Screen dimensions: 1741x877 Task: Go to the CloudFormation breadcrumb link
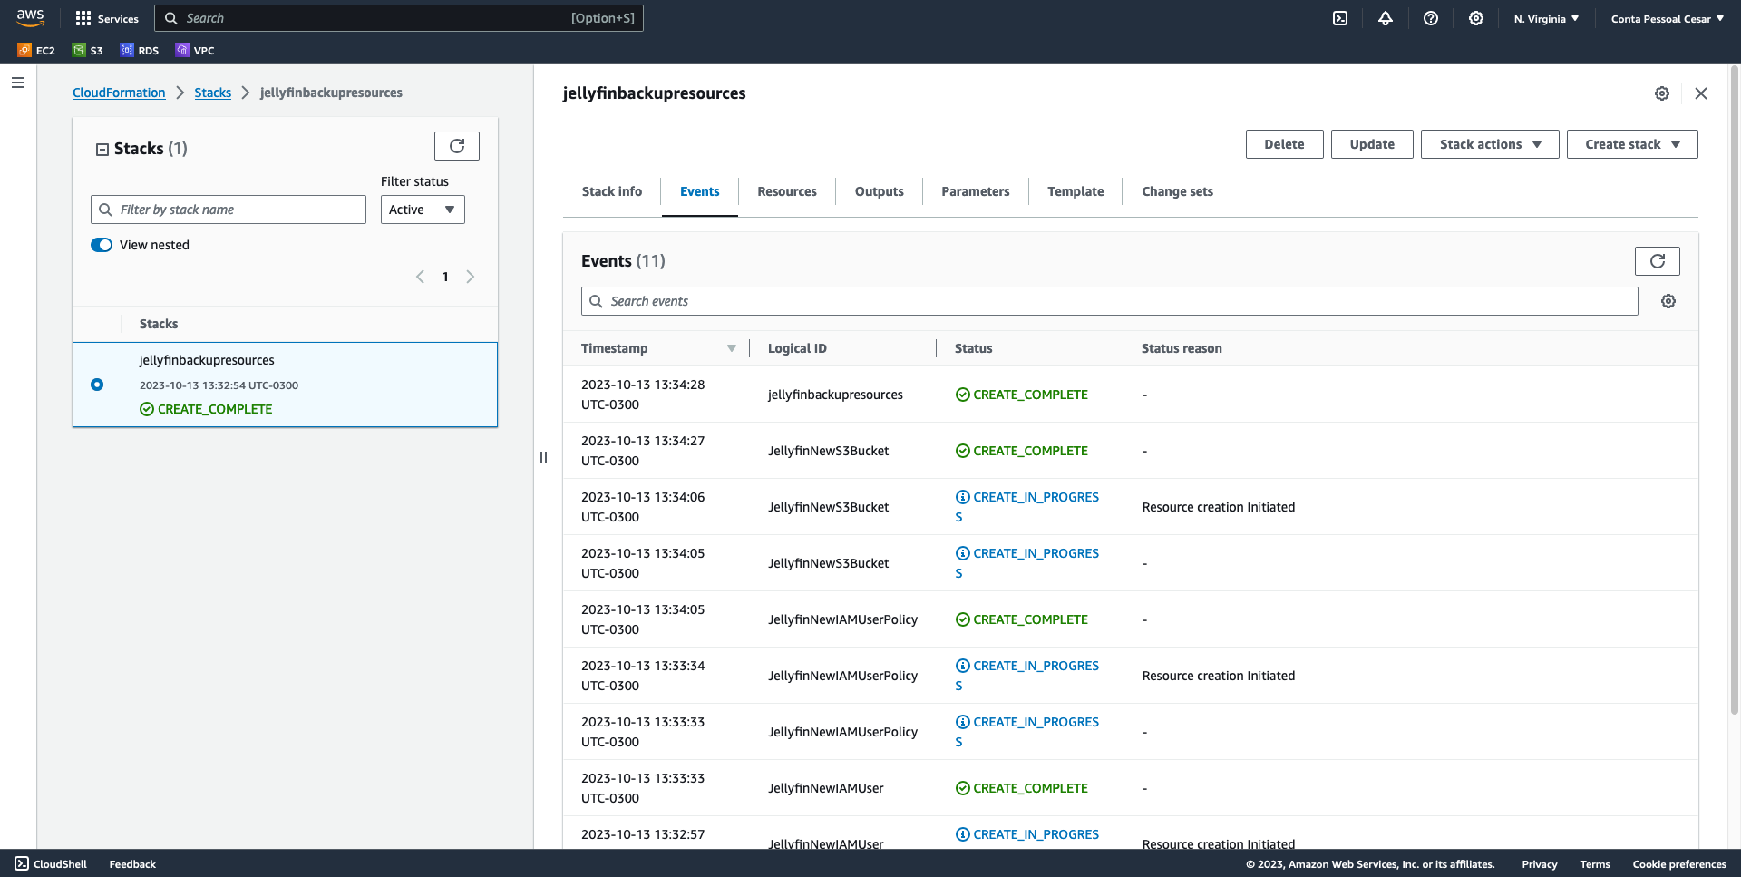(119, 93)
